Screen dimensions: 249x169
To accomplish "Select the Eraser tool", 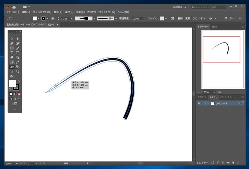I will [12, 58].
